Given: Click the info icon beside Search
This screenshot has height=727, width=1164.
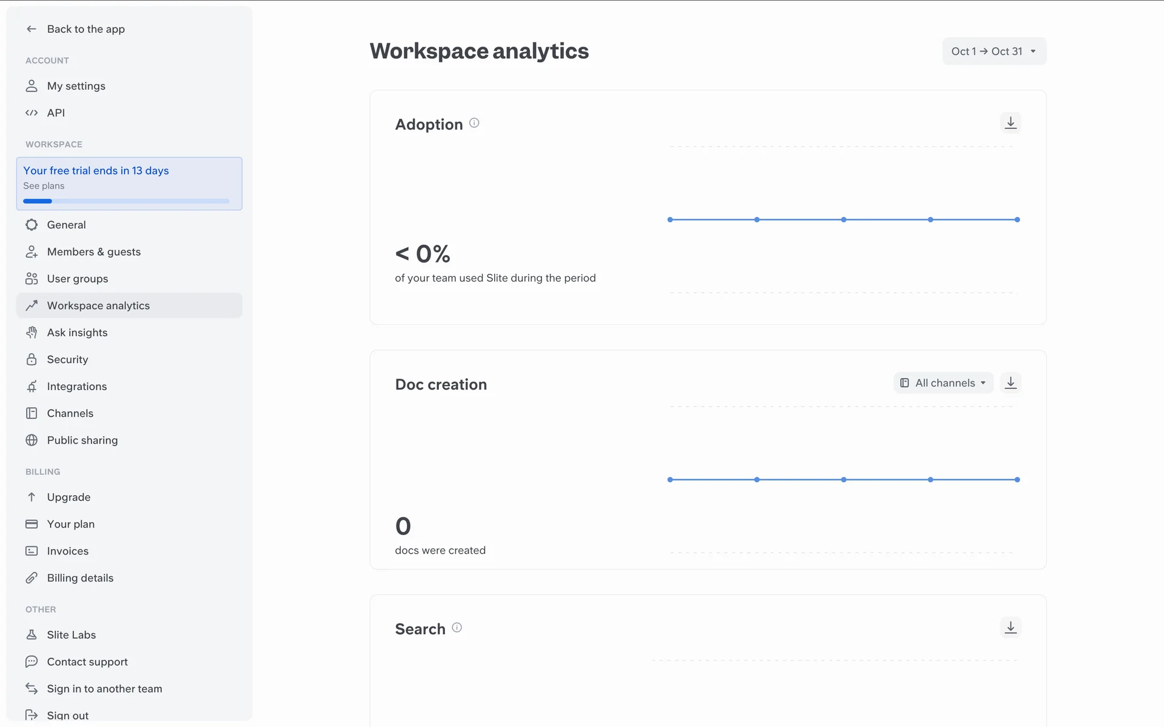Looking at the screenshot, I should click(x=457, y=628).
